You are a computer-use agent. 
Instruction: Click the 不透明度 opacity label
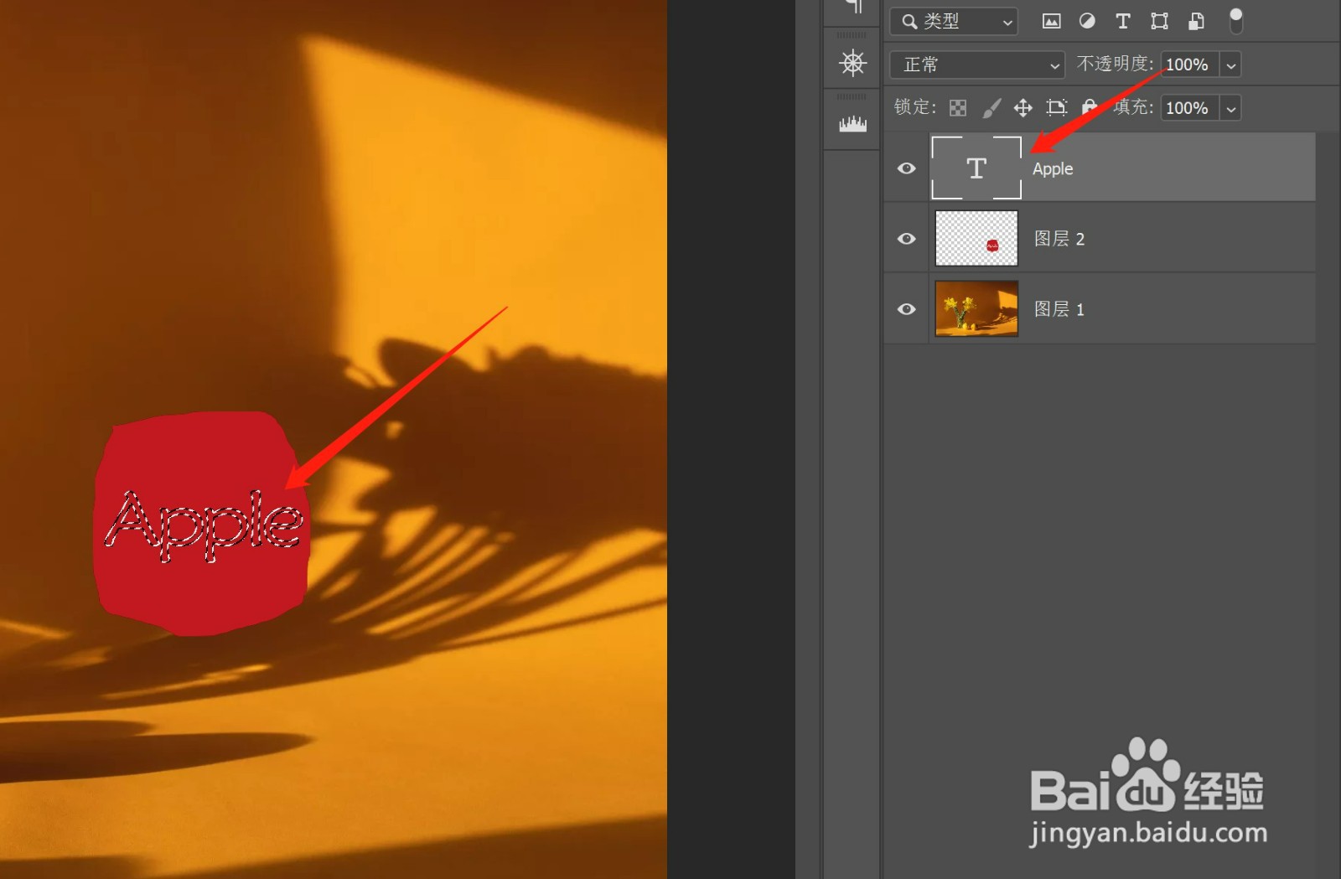coord(1115,64)
